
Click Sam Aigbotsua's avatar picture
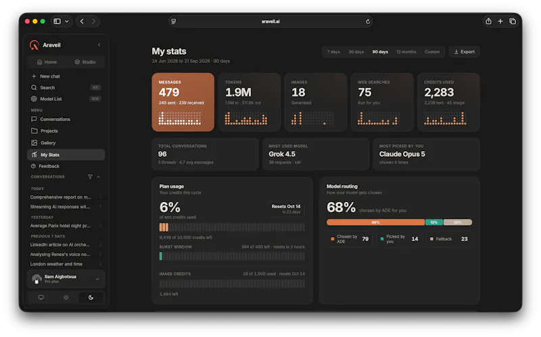(x=37, y=279)
